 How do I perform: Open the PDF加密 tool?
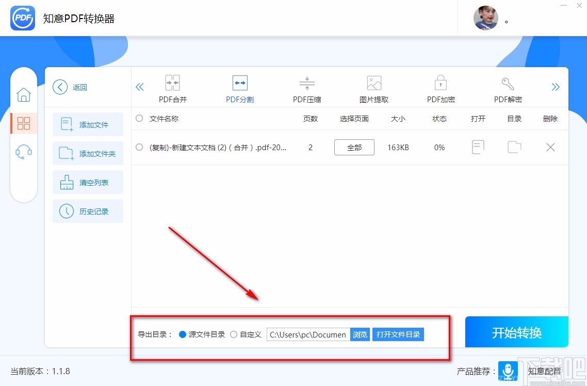point(441,88)
